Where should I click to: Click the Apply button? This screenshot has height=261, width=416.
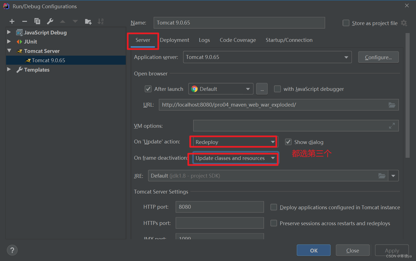tap(392, 251)
